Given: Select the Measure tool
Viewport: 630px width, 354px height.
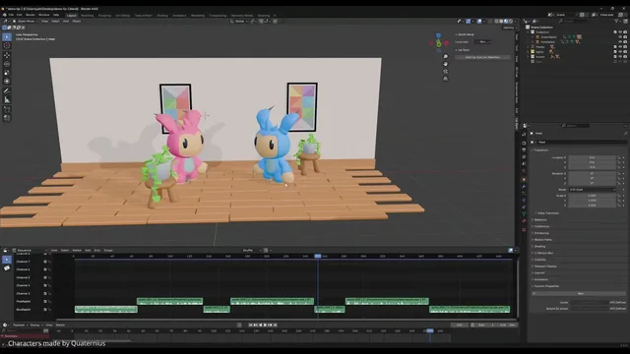Looking at the screenshot, I should (x=7, y=99).
